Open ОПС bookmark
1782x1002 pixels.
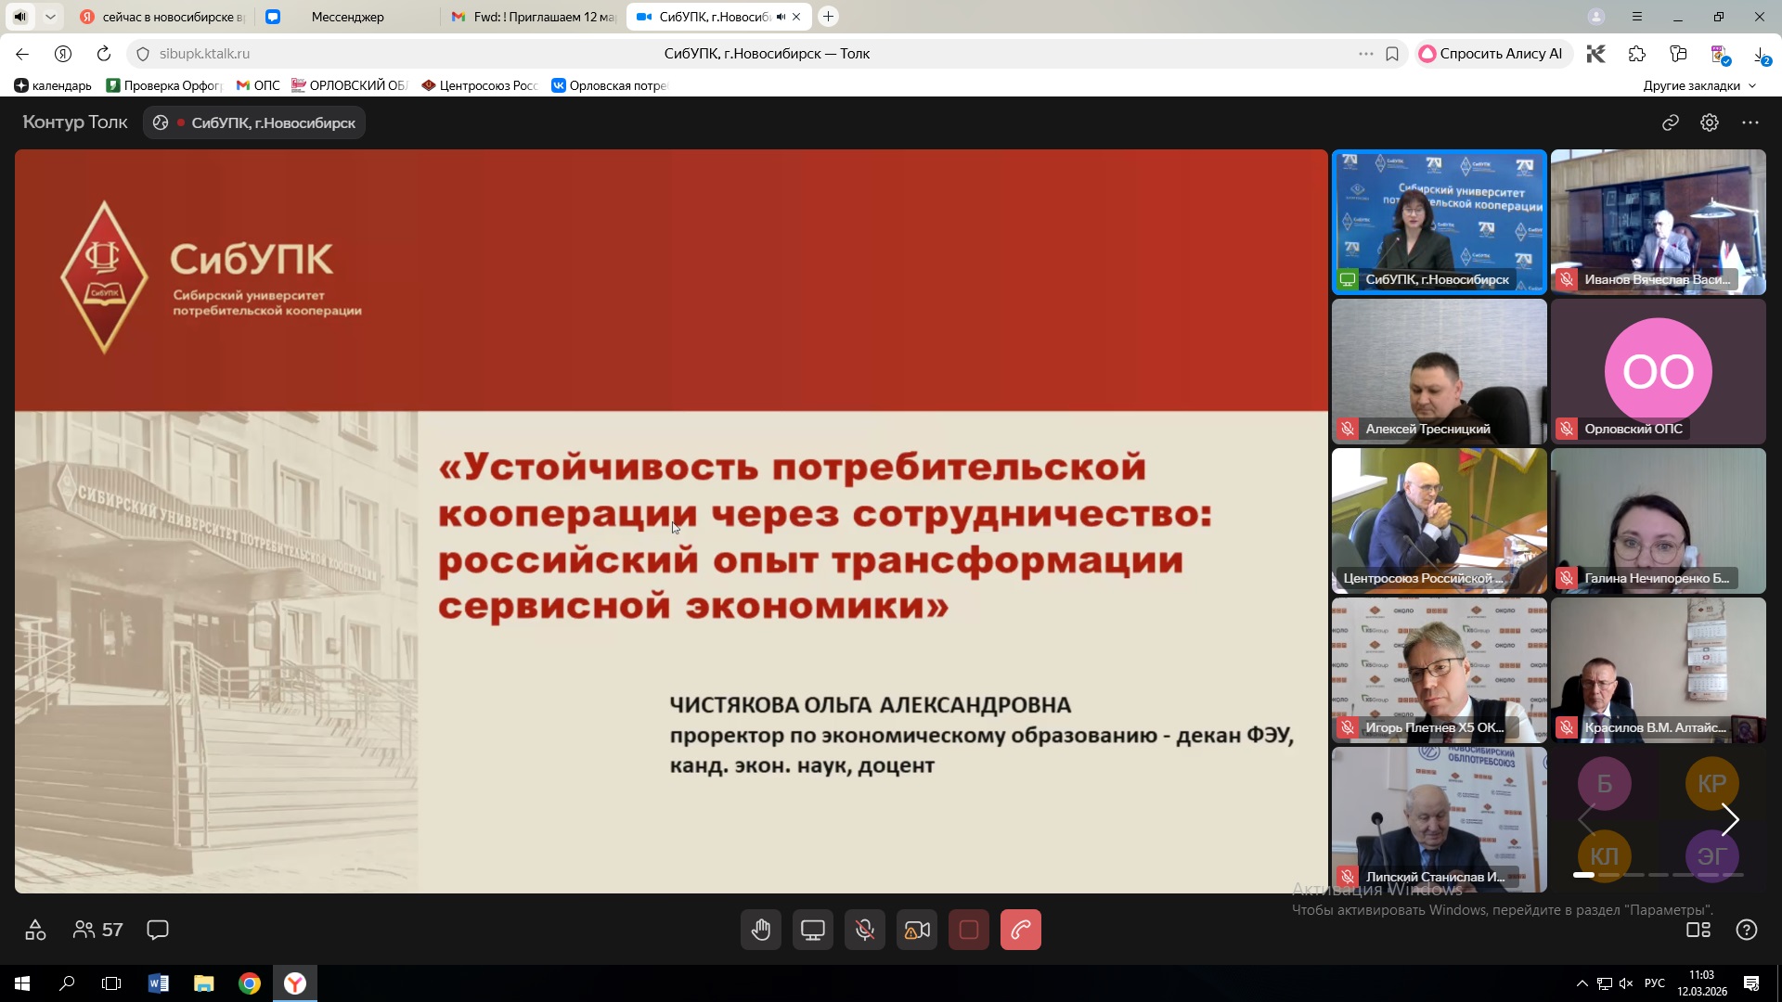(x=258, y=85)
